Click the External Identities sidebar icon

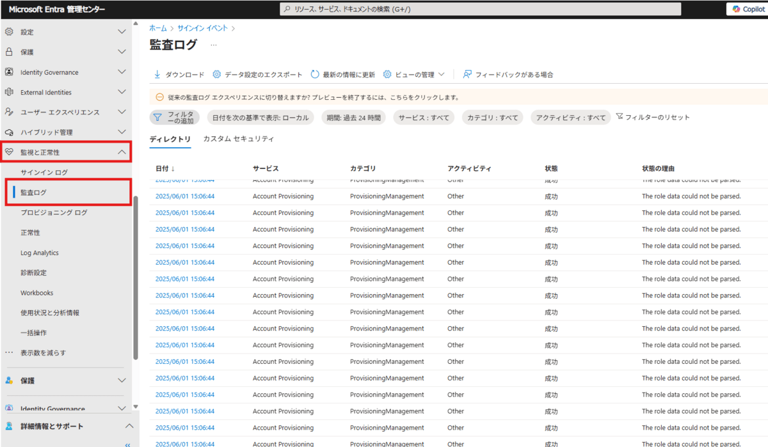coord(9,92)
